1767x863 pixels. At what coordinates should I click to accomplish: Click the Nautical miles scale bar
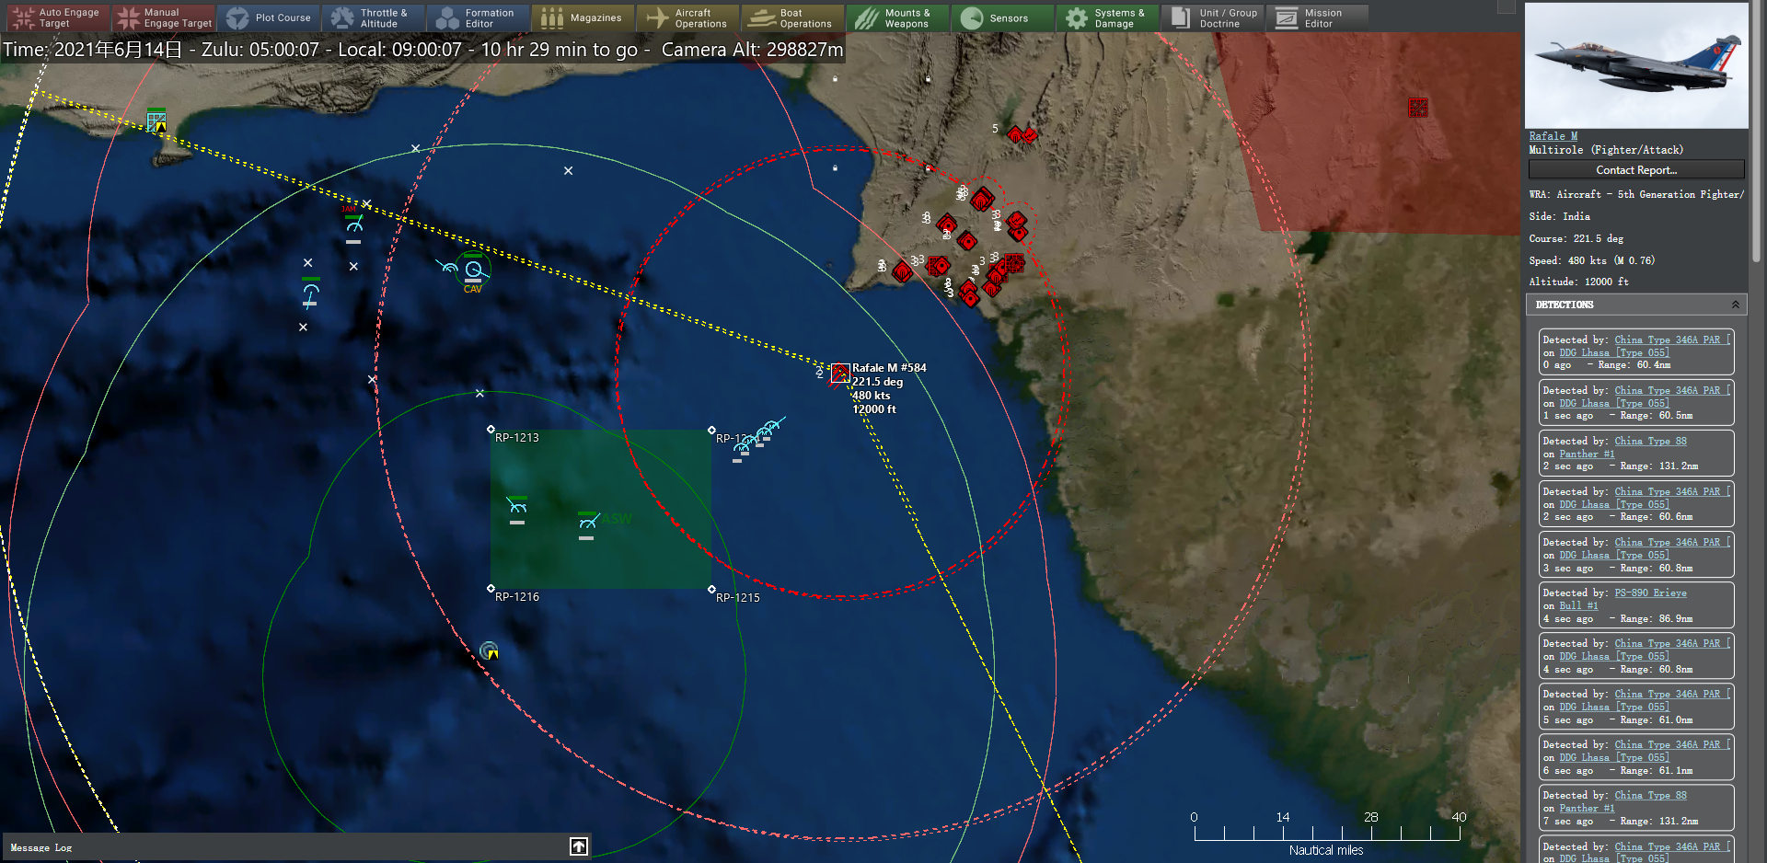point(1326,832)
